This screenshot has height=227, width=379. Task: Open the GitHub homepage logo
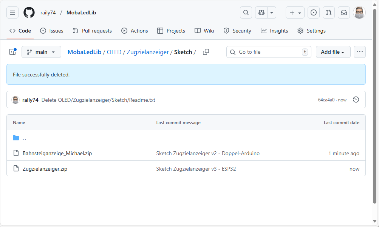[x=29, y=12]
